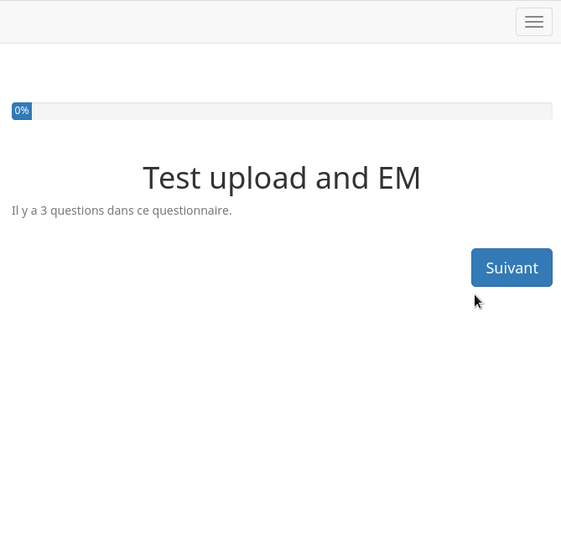The width and height of the screenshot is (561, 541).
Task: Click the "Test upload and EM" heading
Action: 282,178
